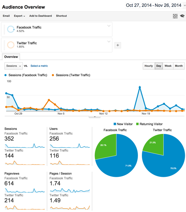
Task: Click the Oct 27, 2014 - Nov 26, 2014 date range
Action: (153, 5)
